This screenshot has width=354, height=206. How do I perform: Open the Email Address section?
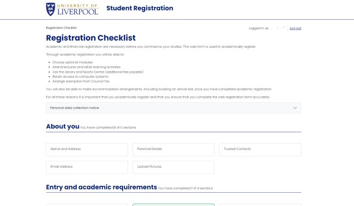pyautogui.click(x=87, y=167)
